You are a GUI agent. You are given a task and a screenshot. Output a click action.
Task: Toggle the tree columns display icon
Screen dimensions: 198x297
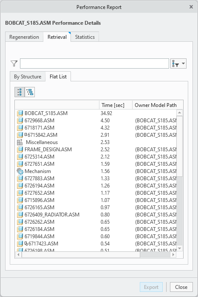pos(30,92)
